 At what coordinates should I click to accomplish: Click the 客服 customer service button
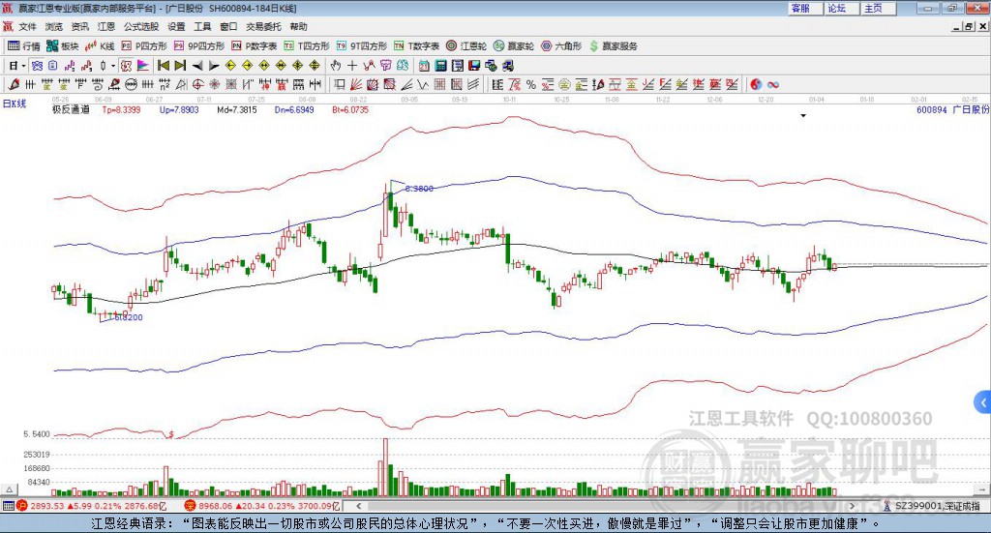pos(805,8)
